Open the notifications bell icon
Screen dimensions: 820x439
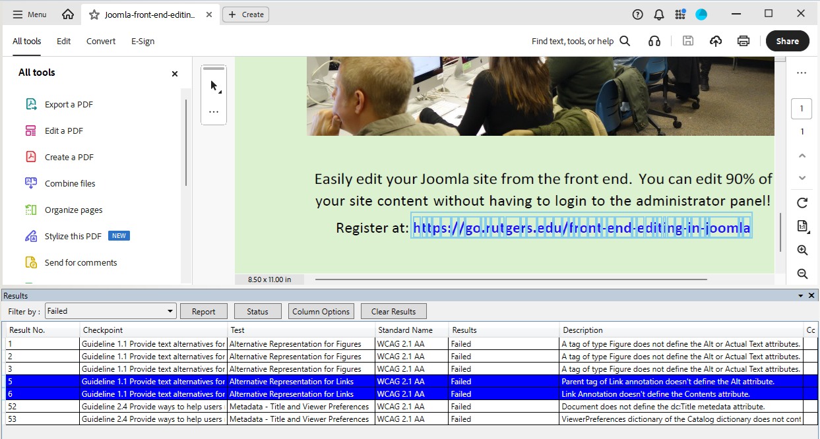pyautogui.click(x=658, y=15)
